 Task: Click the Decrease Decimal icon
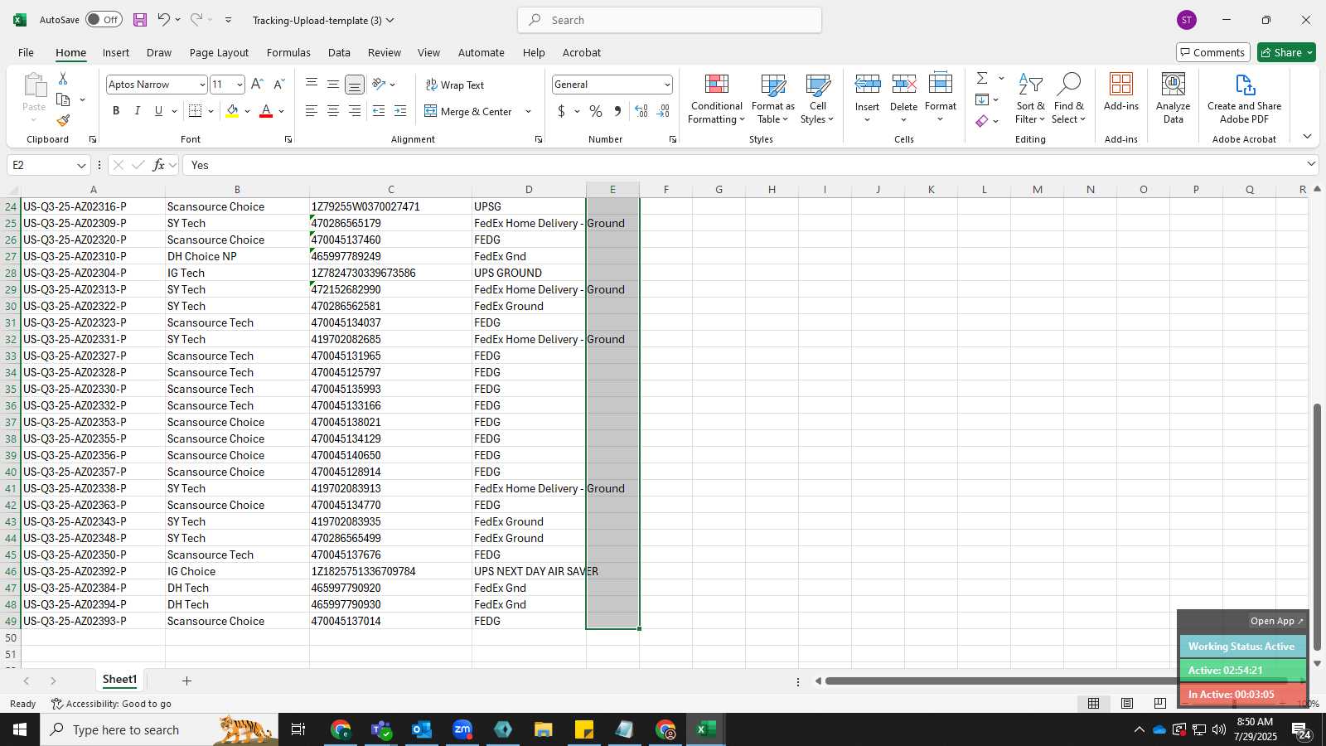coord(663,111)
